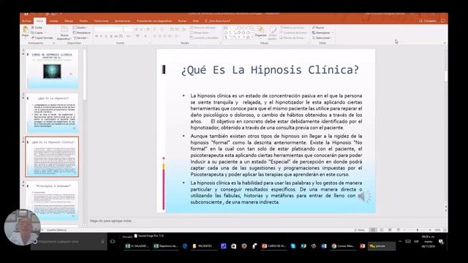Open the Reemplazar option
This screenshot has width=468, height=263.
(322, 32)
